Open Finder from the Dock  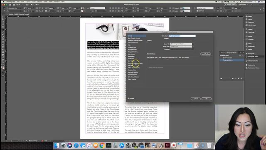click(57, 145)
